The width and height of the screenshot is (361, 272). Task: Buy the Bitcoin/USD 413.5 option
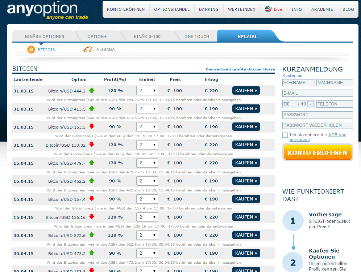[x=246, y=109]
